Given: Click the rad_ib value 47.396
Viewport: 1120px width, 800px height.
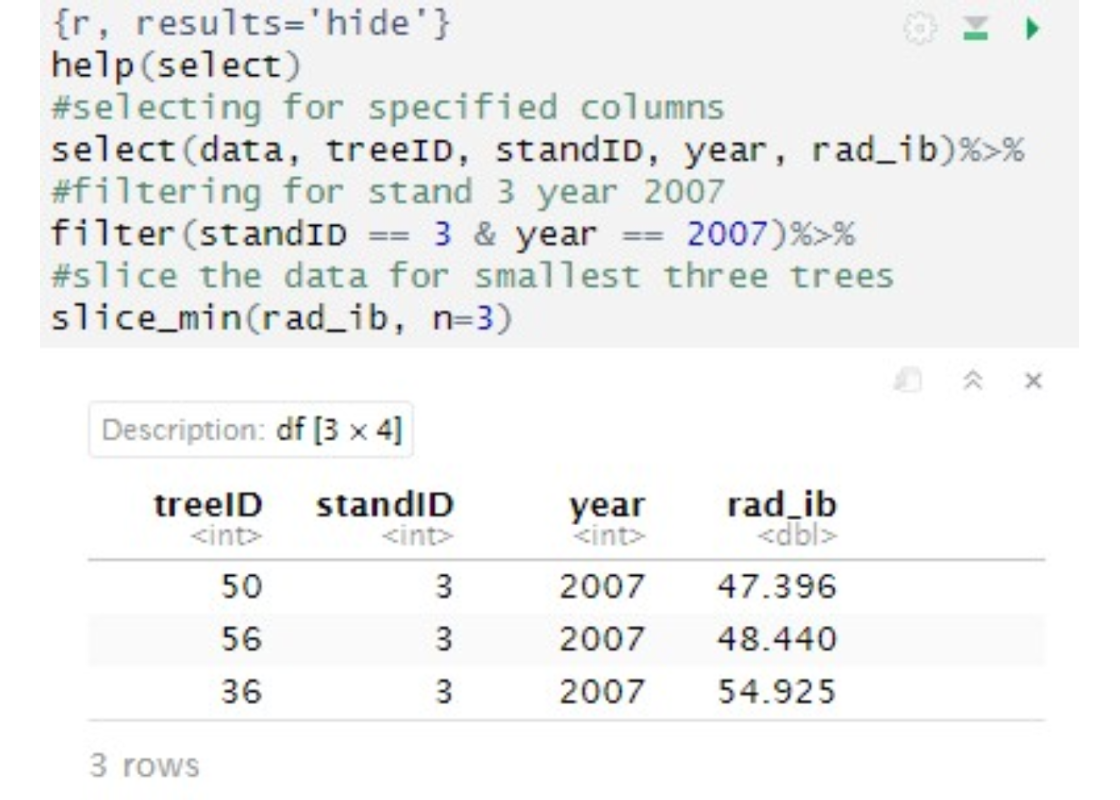Looking at the screenshot, I should click(776, 587).
